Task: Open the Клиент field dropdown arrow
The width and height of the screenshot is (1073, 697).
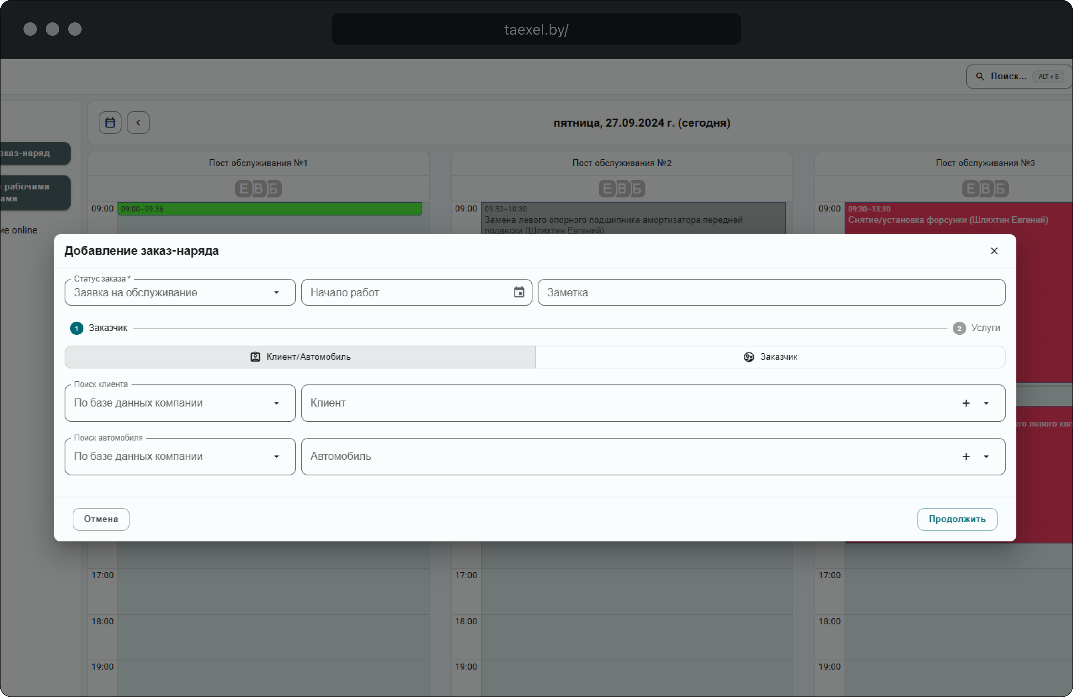Action: [x=986, y=403]
